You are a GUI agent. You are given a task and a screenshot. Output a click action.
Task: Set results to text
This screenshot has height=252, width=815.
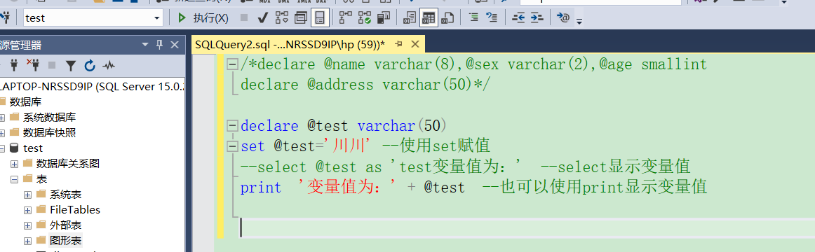pyautogui.click(x=410, y=18)
